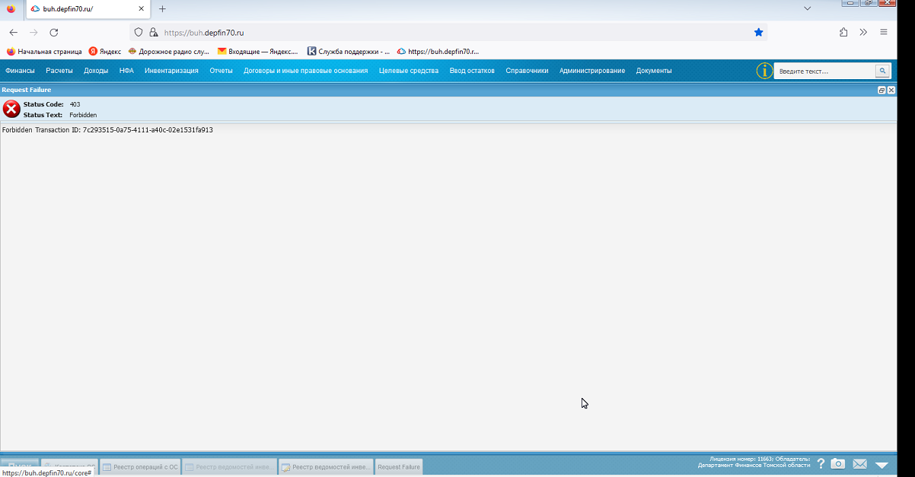Open the Служба поддержки bookmark
The width and height of the screenshot is (915, 477).
point(349,52)
